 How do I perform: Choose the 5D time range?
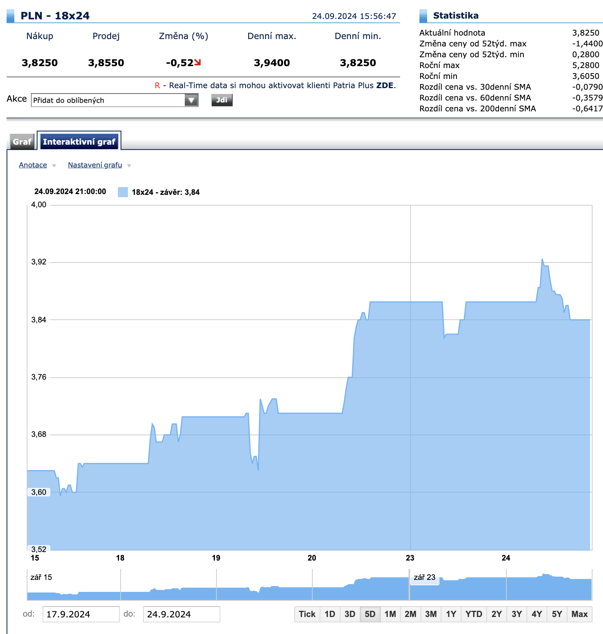[370, 614]
